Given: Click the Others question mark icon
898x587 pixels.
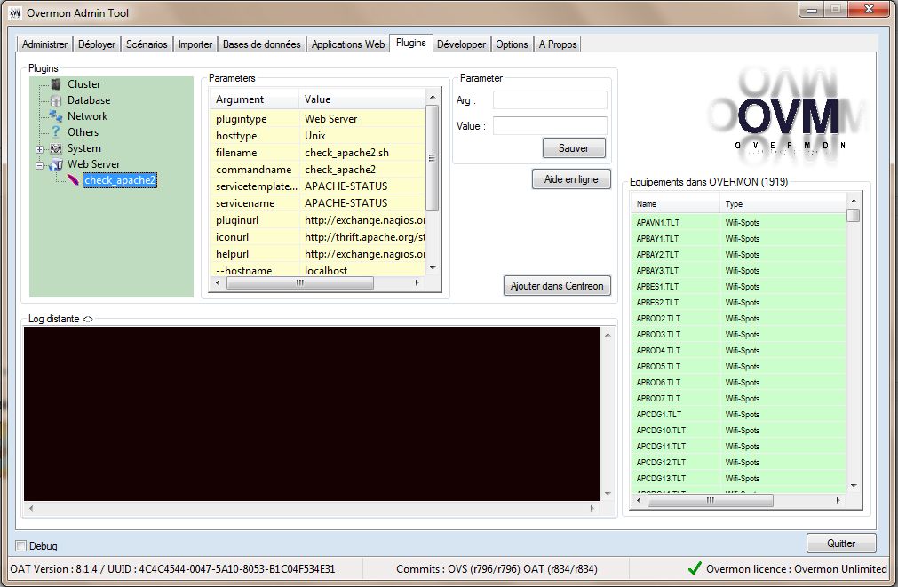Looking at the screenshot, I should pyautogui.click(x=56, y=132).
